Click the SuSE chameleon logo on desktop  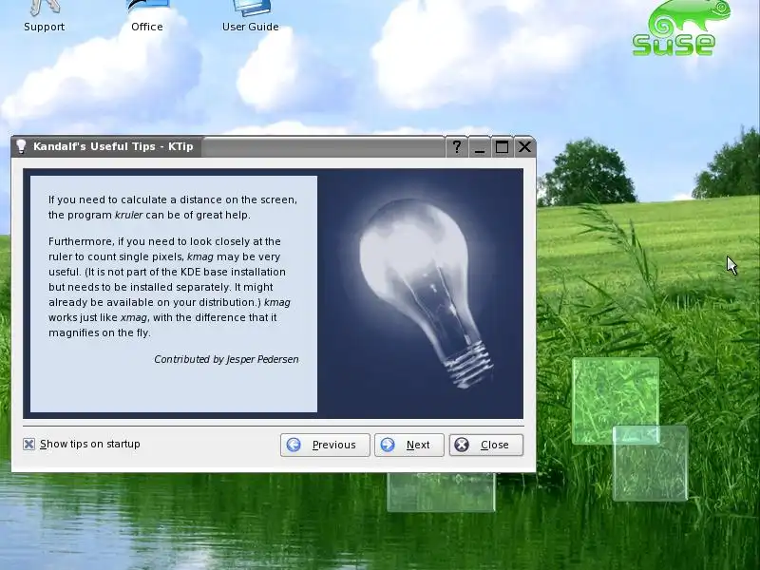coord(680,28)
